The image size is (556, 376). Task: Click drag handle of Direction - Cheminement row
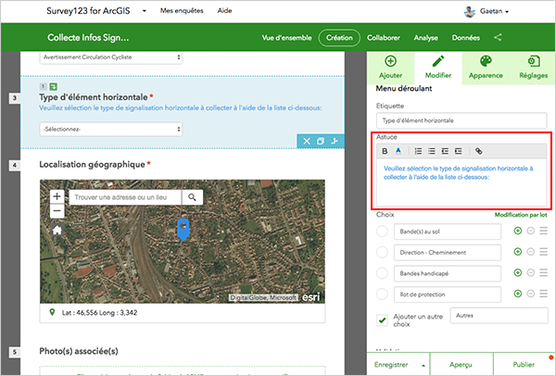(544, 252)
